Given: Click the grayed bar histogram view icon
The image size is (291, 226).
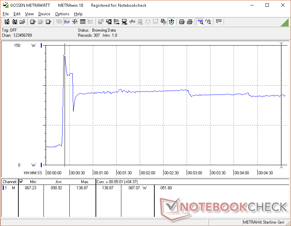Looking at the screenshot, I should [x=90, y=22].
